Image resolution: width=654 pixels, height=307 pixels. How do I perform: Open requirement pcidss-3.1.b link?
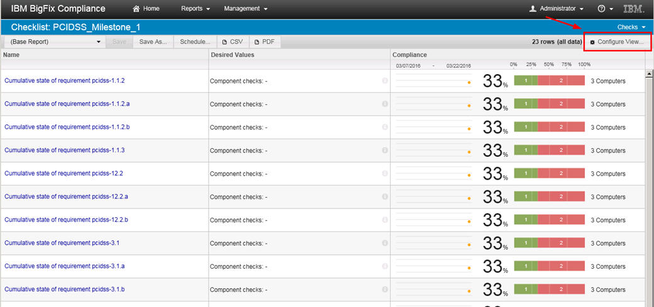65,289
